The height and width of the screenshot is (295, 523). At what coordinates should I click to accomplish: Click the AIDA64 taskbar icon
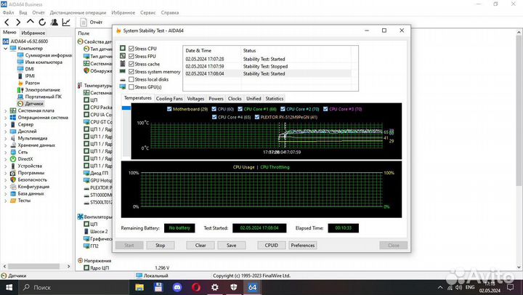(253, 287)
